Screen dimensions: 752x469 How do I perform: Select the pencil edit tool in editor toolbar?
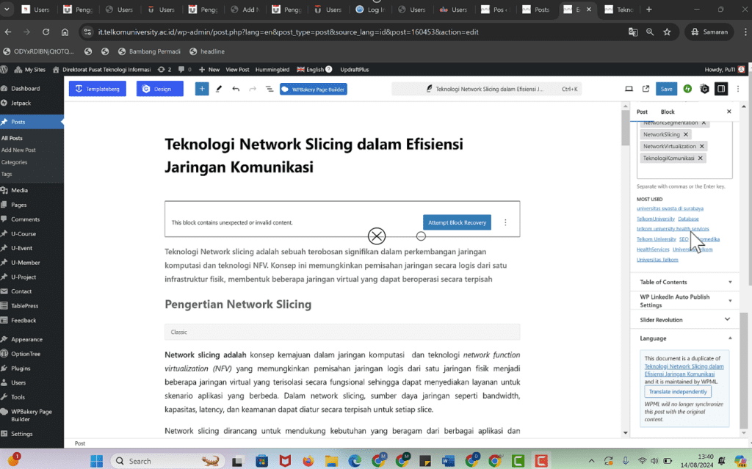point(218,88)
